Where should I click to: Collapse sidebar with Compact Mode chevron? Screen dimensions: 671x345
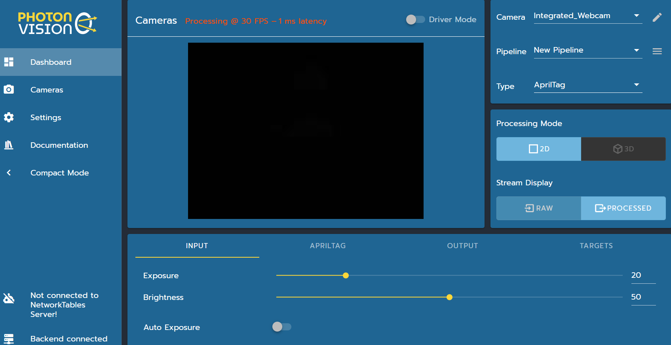9,173
